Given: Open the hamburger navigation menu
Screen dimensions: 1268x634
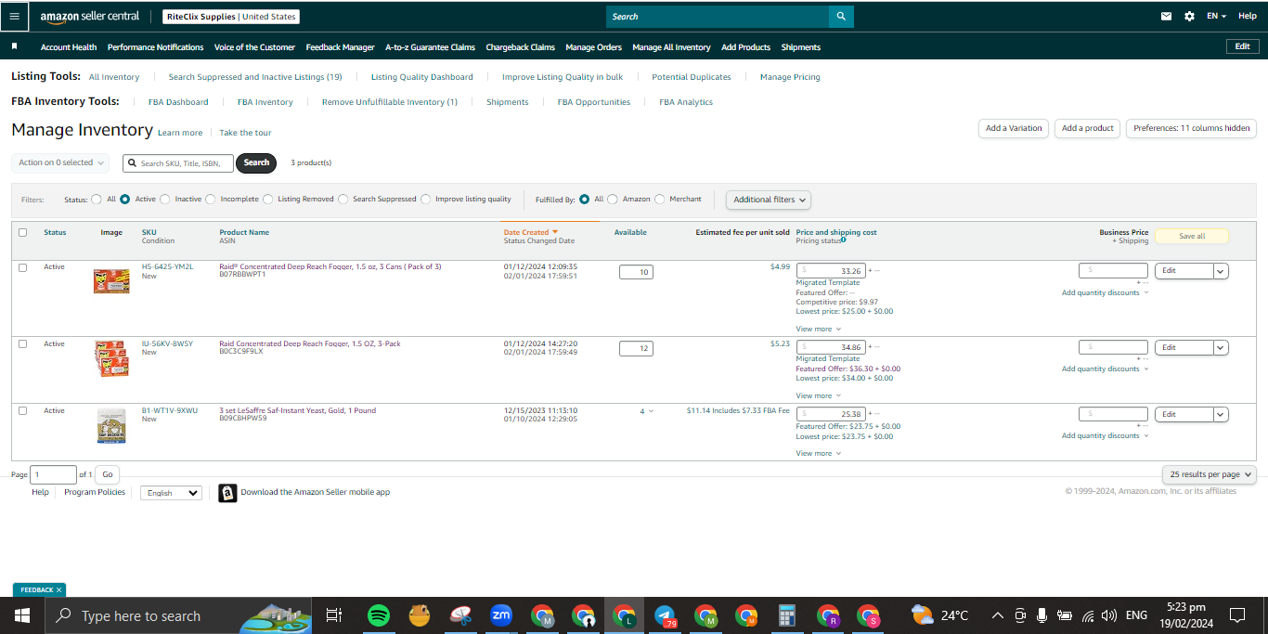Looking at the screenshot, I should click(15, 16).
